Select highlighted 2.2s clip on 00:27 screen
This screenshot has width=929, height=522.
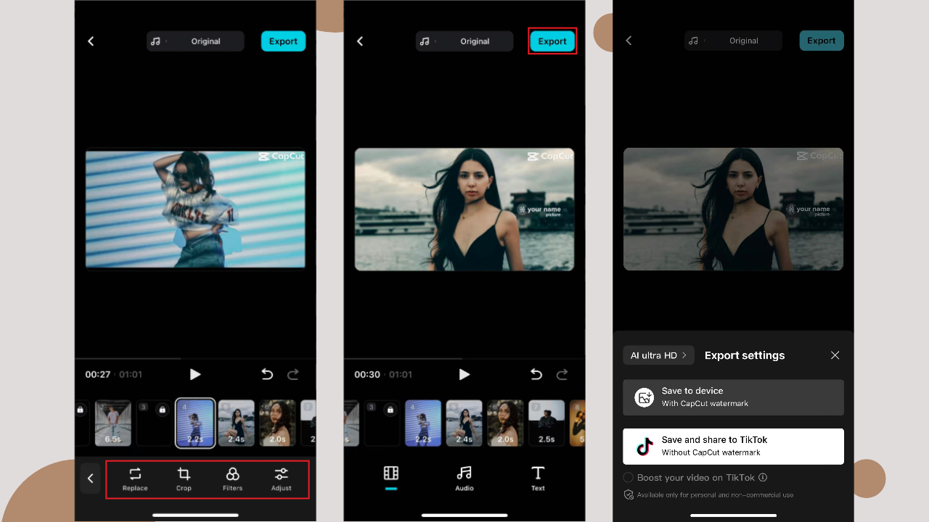coord(195,423)
